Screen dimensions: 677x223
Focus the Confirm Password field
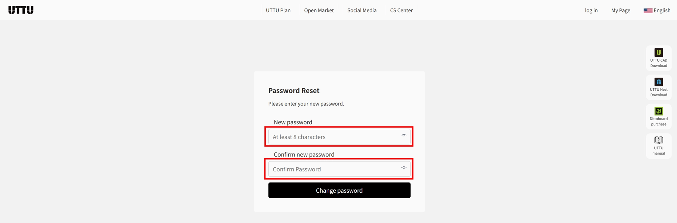(340, 169)
